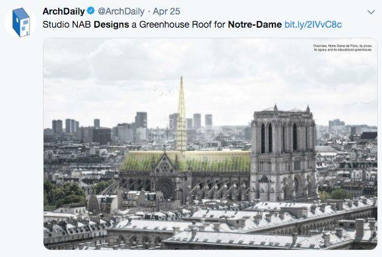This screenshot has height=257, width=382.
Task: Click the bold Notre-Dame keyword
Action: coord(255,24)
